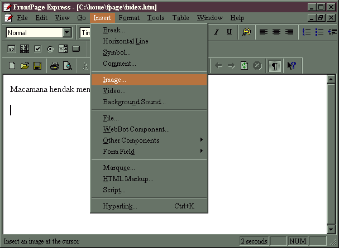339x248 pixels.
Task: Save the page with the floppy icon
Action: click(x=37, y=66)
